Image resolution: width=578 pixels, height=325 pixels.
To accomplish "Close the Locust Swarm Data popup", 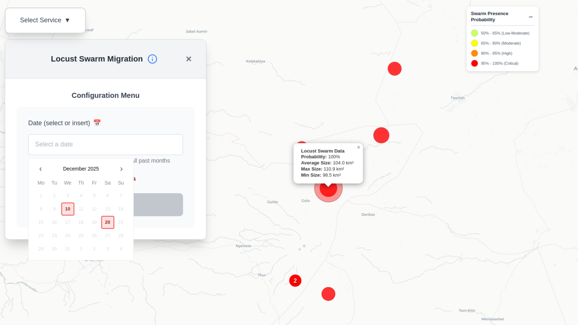I will (358, 147).
